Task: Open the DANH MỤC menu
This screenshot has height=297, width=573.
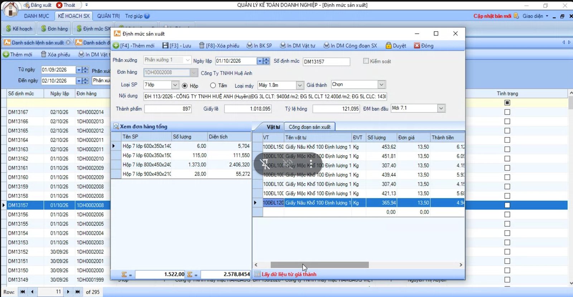Action: click(37, 16)
